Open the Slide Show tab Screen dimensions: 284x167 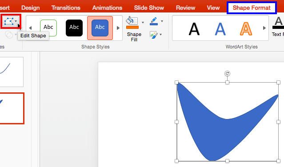tap(149, 8)
